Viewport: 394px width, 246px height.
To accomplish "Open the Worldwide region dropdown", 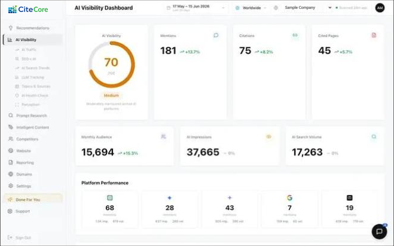I will pos(251,8).
